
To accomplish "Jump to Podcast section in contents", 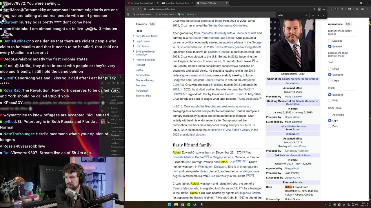I will 140,65.
